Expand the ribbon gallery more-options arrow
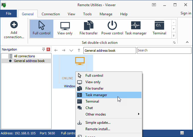The image size is (193, 137). (174, 36)
